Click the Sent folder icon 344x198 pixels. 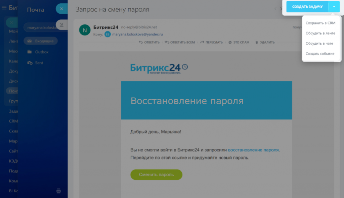coord(30,63)
